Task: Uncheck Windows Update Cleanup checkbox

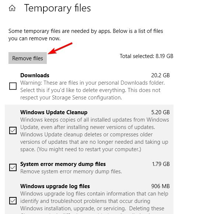Action: coord(13,130)
